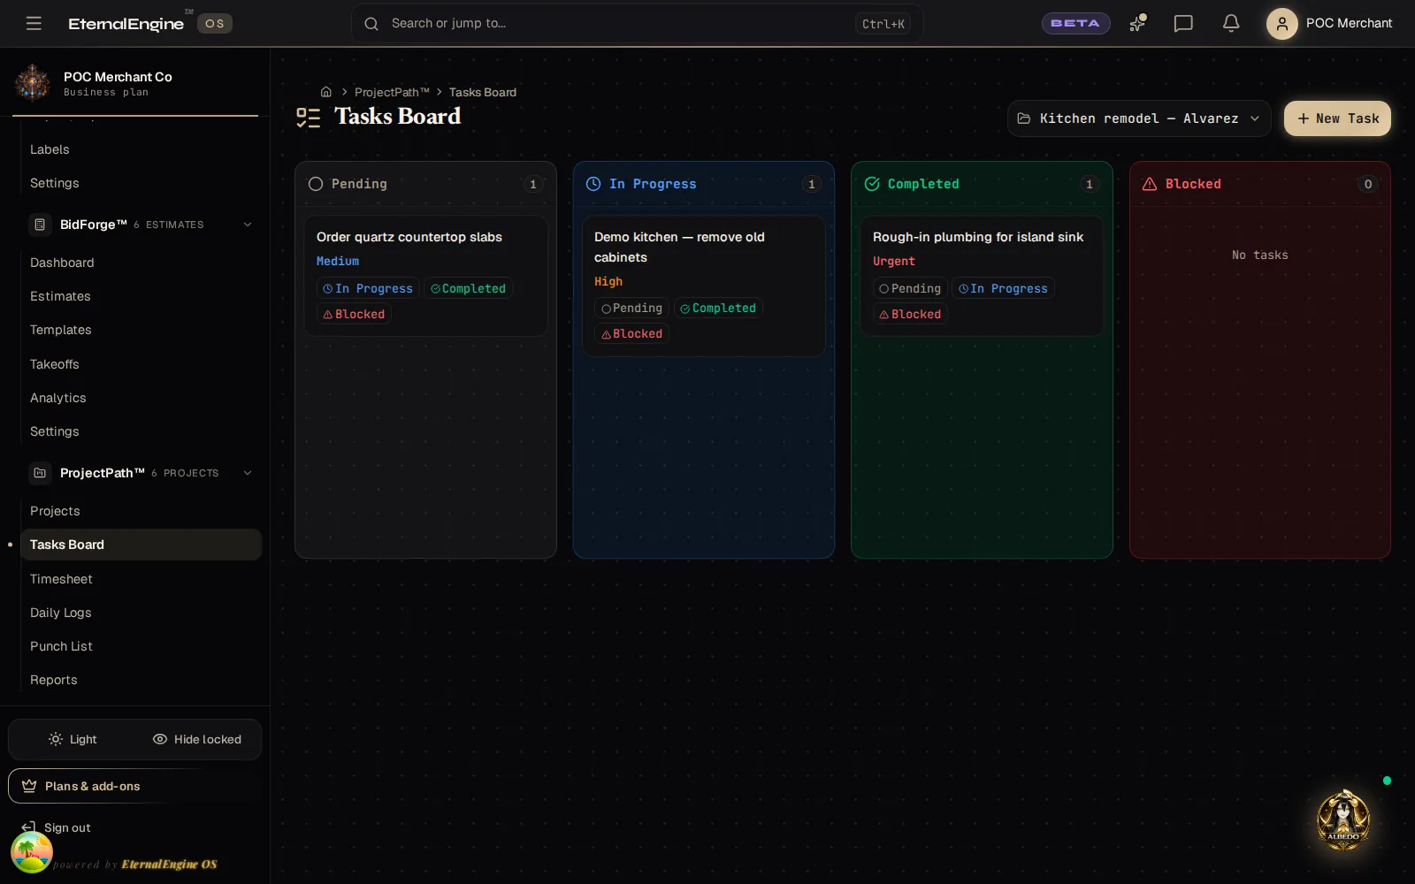Focus the Search or jump to field
The height and width of the screenshot is (884, 1415).
pyautogui.click(x=637, y=23)
